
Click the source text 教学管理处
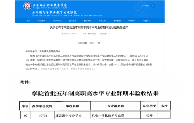pos(92,34)
